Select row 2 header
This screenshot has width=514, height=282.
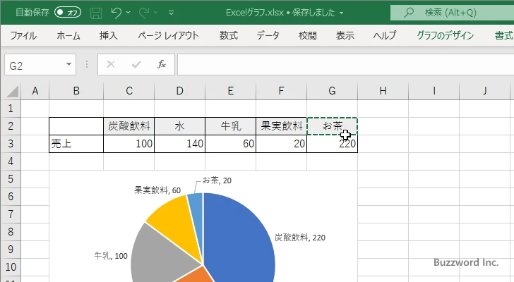11,126
